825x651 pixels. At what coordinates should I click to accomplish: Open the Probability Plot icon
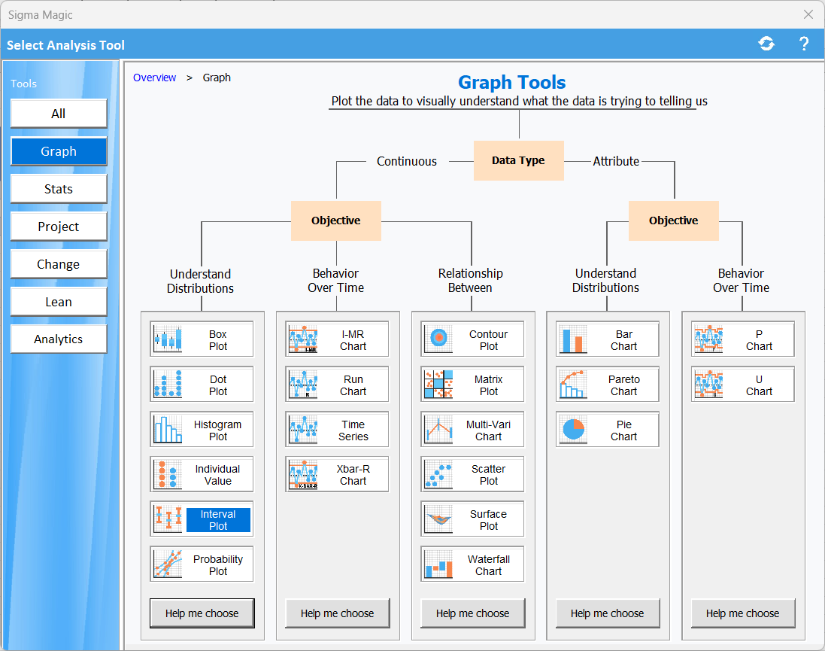[168, 564]
